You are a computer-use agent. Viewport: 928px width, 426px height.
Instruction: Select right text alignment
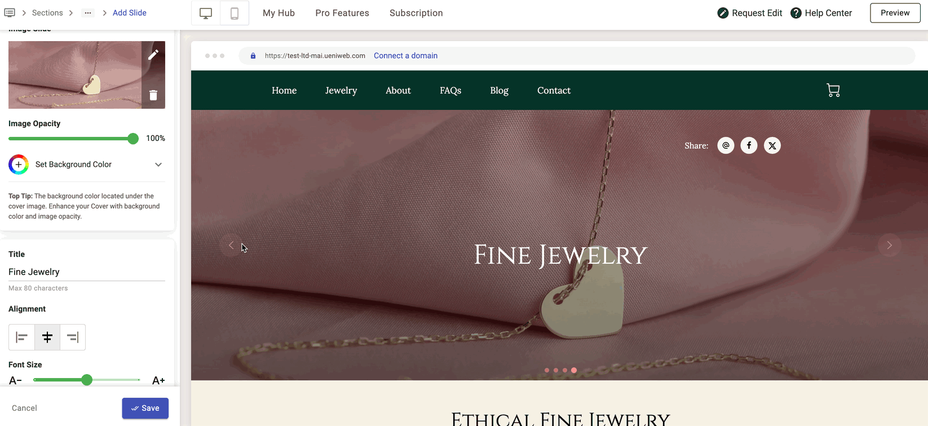click(x=73, y=338)
